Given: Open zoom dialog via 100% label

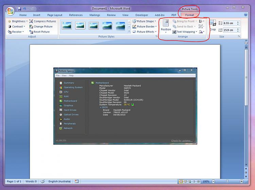Looking at the screenshot, I should 206,182.
